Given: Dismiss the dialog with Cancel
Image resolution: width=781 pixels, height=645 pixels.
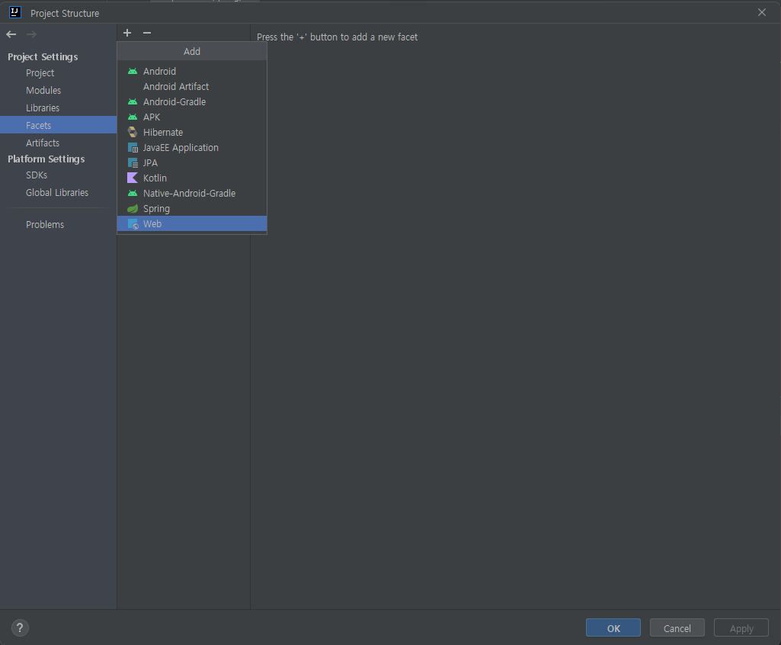Looking at the screenshot, I should [677, 628].
